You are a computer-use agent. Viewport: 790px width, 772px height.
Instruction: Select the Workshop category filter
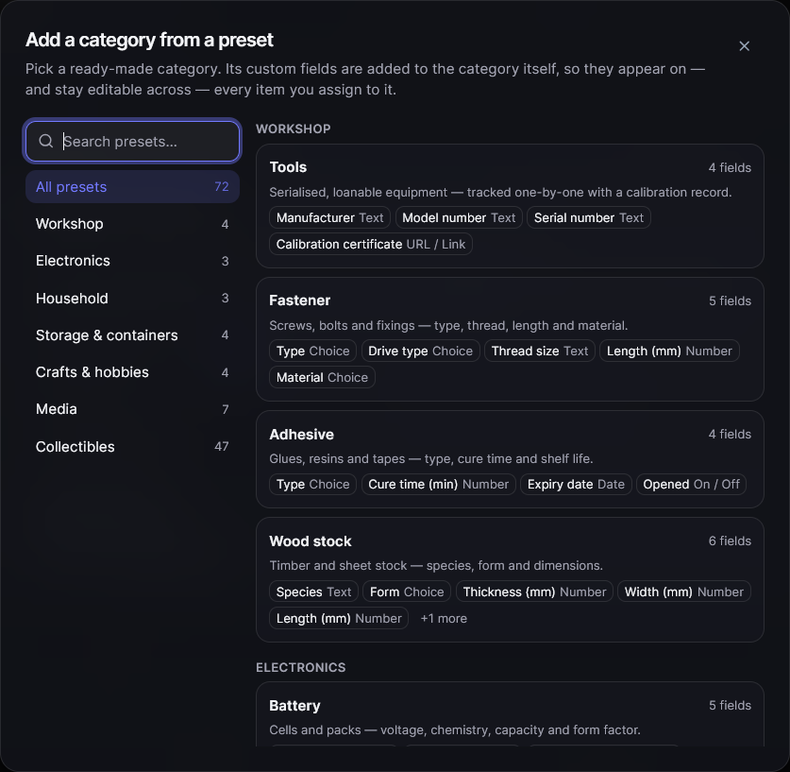(132, 224)
